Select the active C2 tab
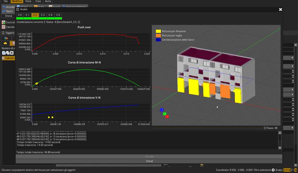 (x=35, y=15)
